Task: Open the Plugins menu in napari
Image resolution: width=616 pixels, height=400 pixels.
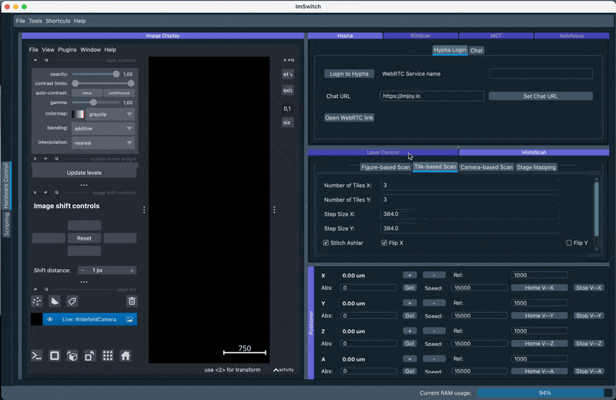Action: click(x=67, y=49)
